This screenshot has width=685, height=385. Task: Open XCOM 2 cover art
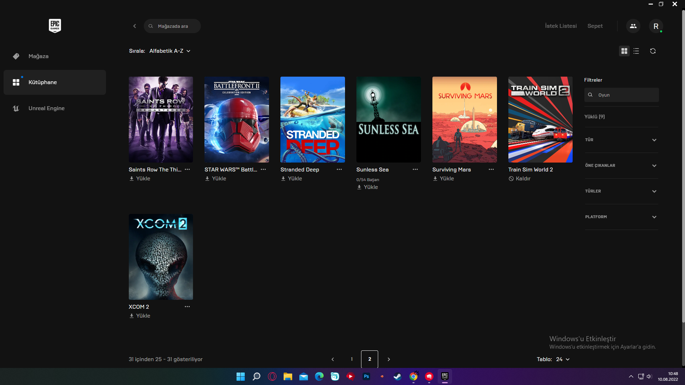click(x=161, y=257)
